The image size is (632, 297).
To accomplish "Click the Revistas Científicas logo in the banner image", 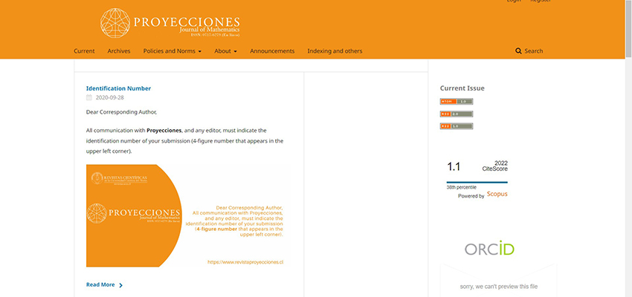I will click(x=119, y=179).
